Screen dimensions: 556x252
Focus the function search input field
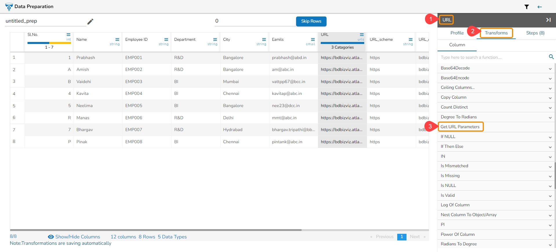click(x=493, y=57)
